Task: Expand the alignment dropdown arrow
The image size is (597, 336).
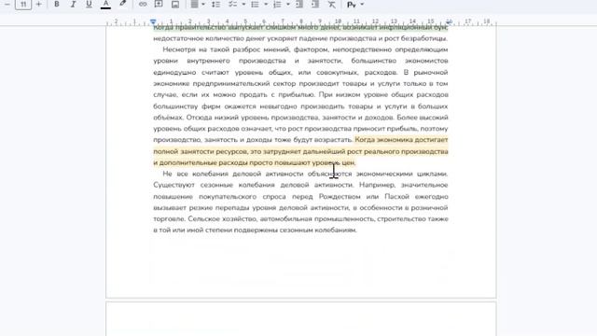Action: 203,4
